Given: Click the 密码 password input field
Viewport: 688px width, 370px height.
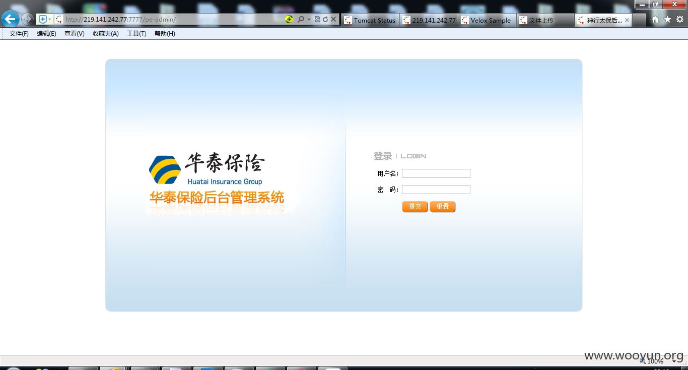Looking at the screenshot, I should pos(436,190).
